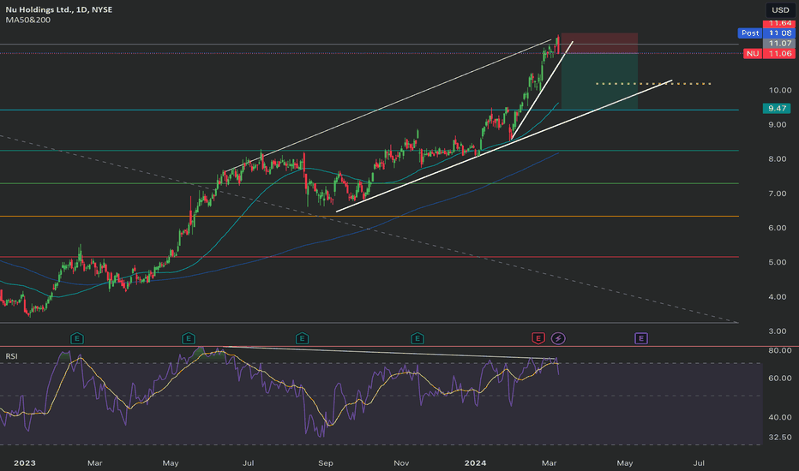Image resolution: width=799 pixels, height=471 pixels.
Task: Select the red NU 11.06 price label
Action: [x=769, y=53]
